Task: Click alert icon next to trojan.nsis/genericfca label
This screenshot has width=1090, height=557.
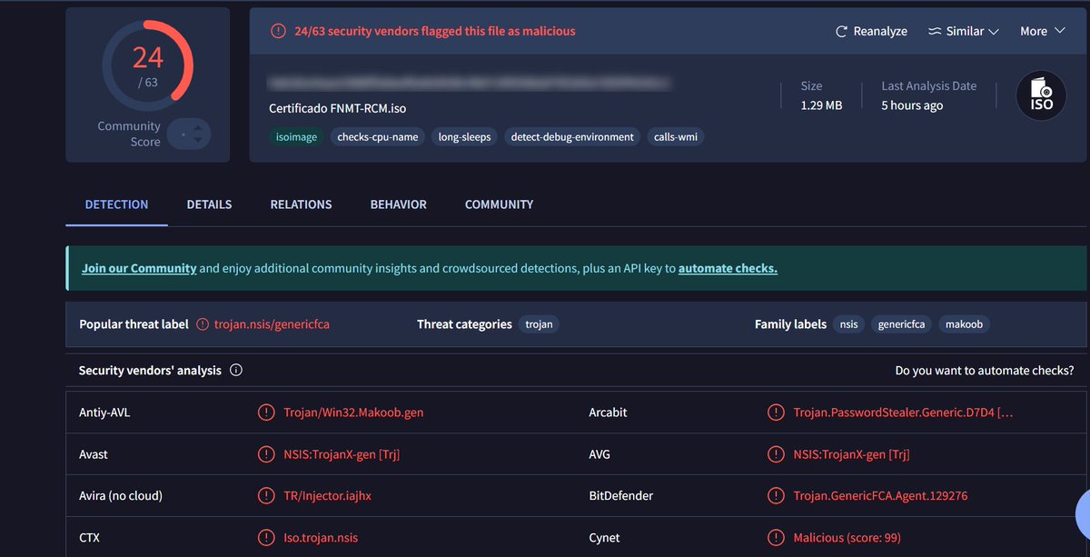Action: [203, 323]
